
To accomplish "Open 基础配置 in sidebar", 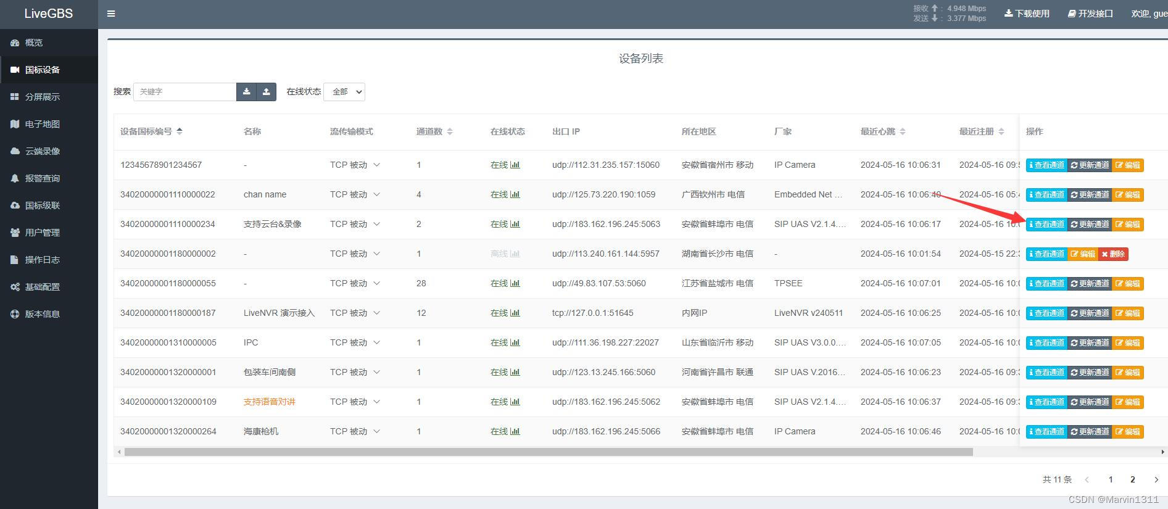I will coord(49,287).
